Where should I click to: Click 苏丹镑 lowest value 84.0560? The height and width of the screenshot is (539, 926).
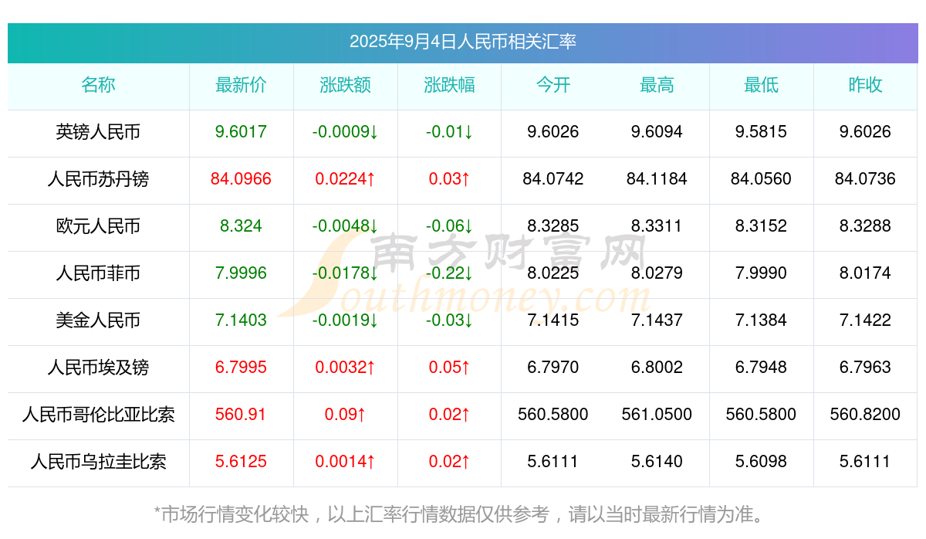(761, 179)
